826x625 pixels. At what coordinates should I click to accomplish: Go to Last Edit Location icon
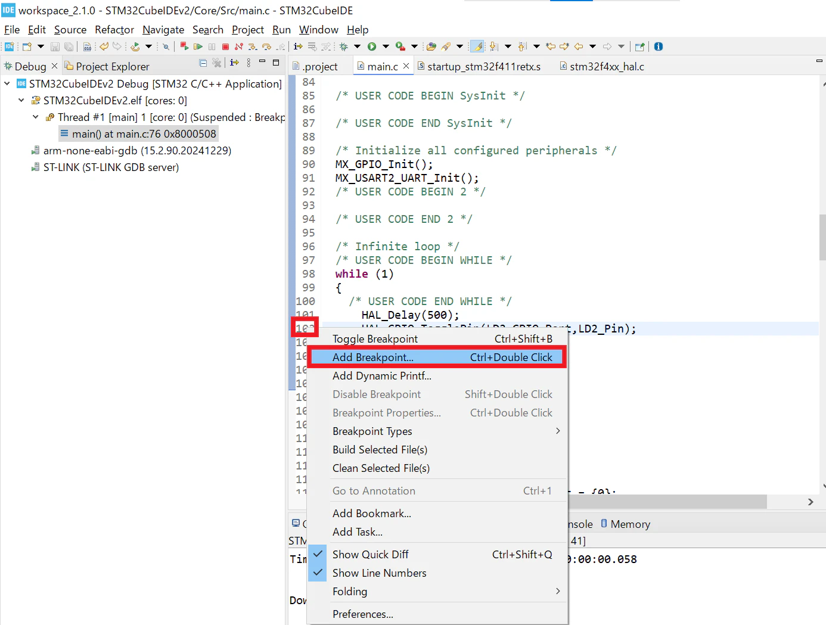tap(551, 46)
